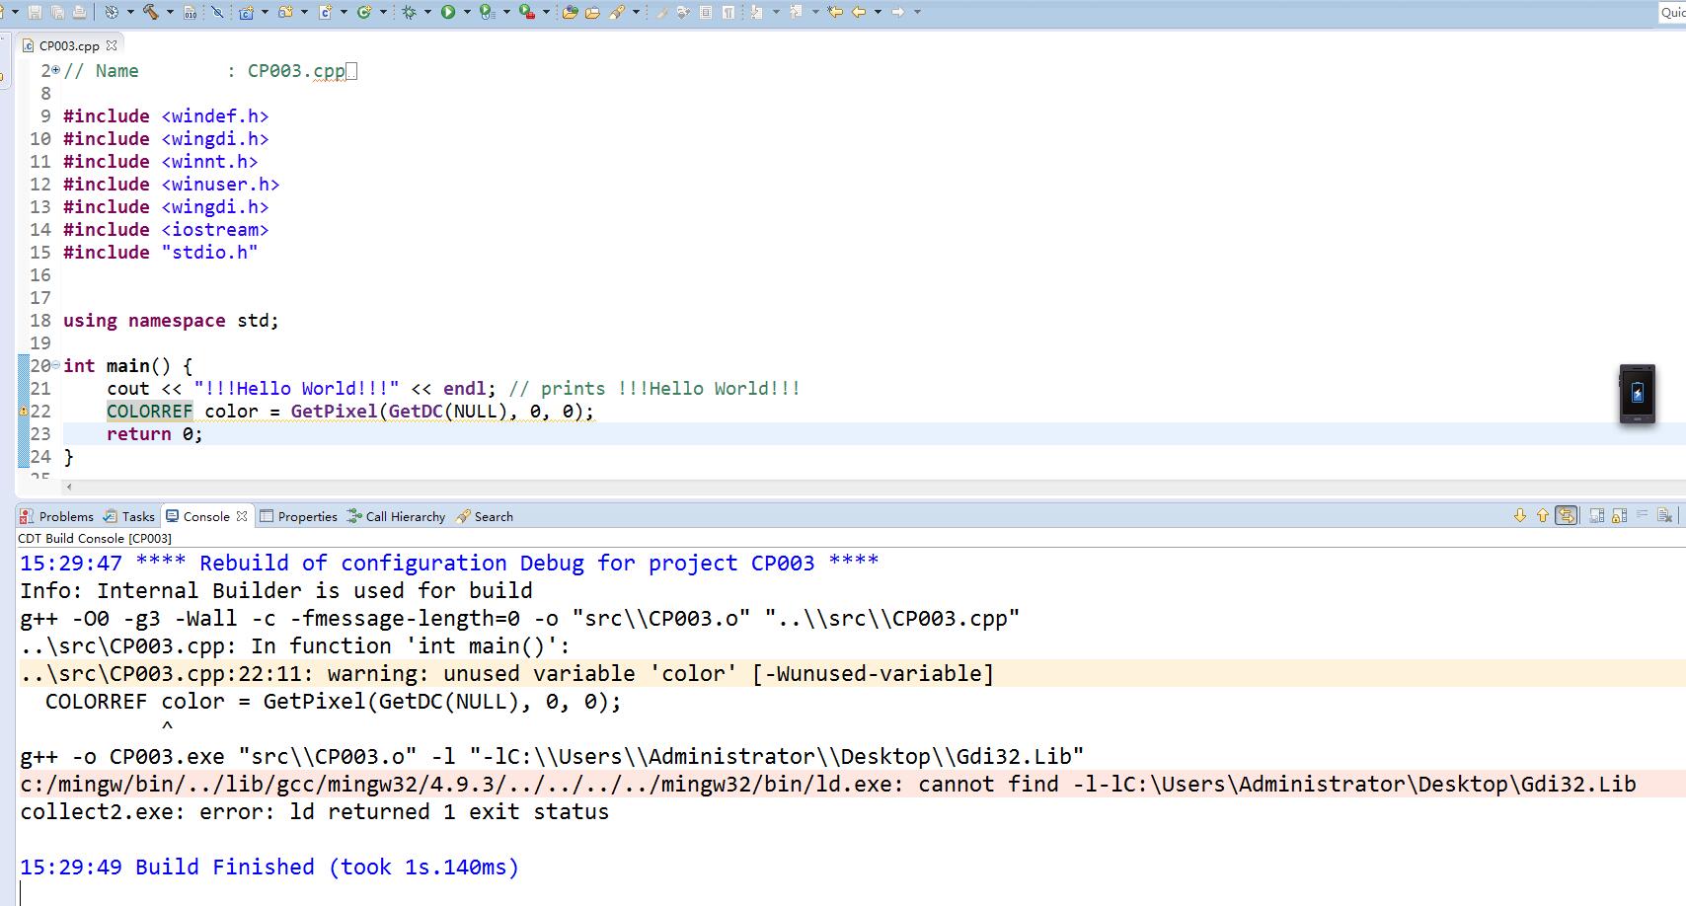
Task: Click the Open Element icon
Action: (570, 12)
